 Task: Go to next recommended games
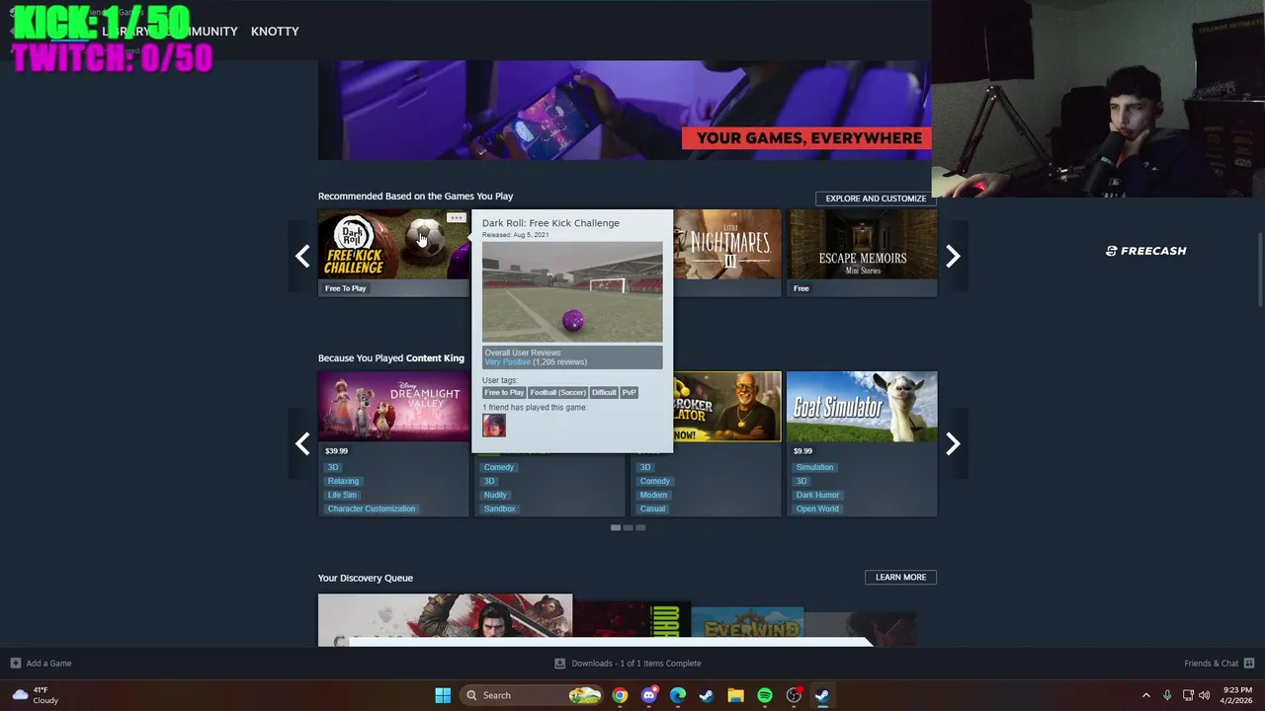pos(953,257)
